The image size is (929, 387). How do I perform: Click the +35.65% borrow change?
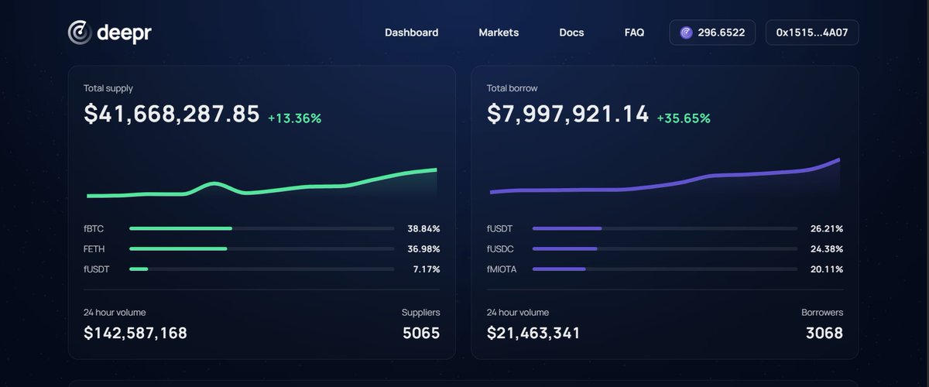684,118
